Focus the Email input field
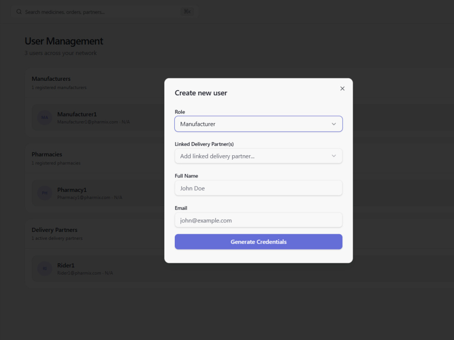This screenshot has width=454, height=340. click(259, 221)
